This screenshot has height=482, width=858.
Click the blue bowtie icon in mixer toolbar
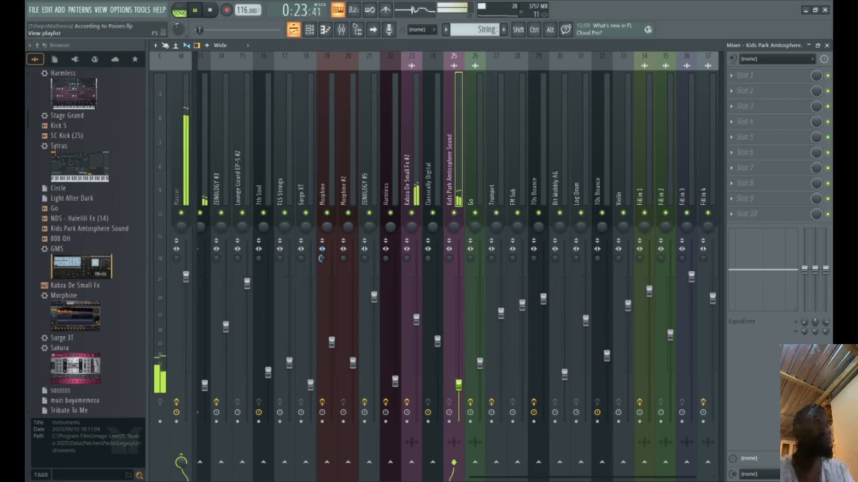point(186,46)
